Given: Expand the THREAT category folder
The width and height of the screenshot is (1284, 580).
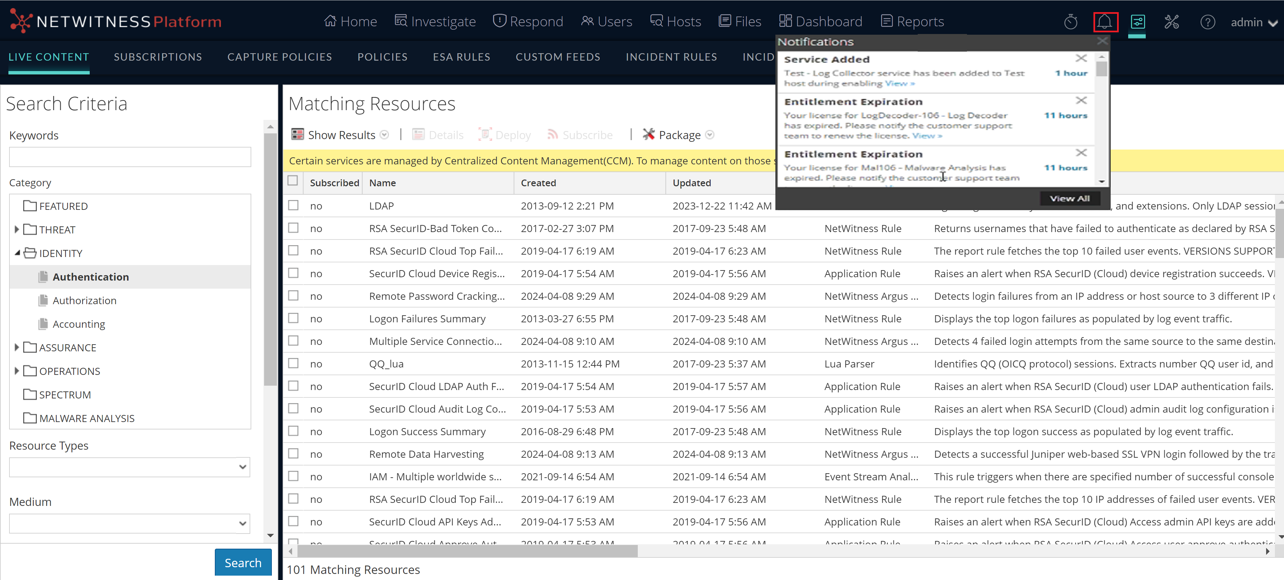Looking at the screenshot, I should (x=17, y=229).
